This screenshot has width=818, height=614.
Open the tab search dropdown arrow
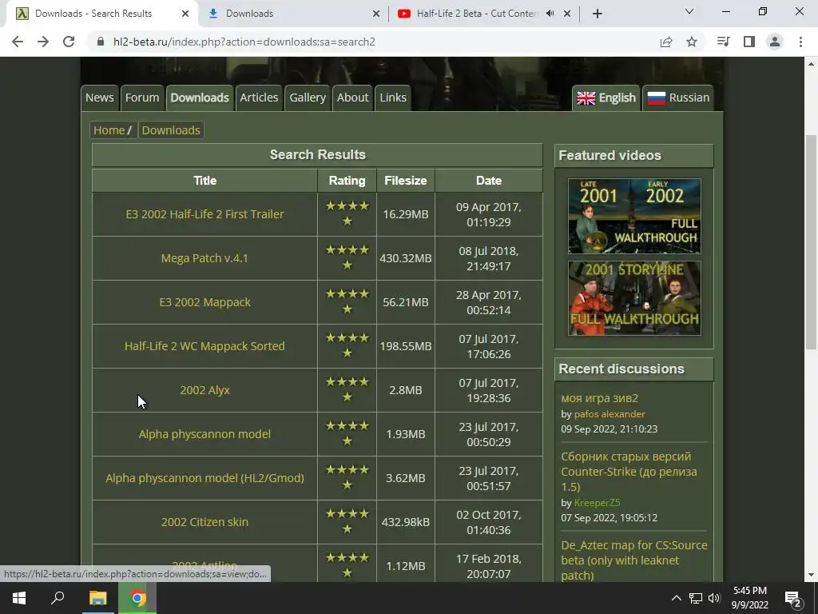[x=689, y=11]
